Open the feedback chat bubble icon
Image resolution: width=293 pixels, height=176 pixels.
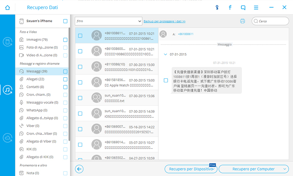coord(243,7)
